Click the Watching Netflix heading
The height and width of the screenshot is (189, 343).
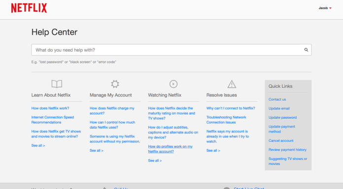click(165, 95)
